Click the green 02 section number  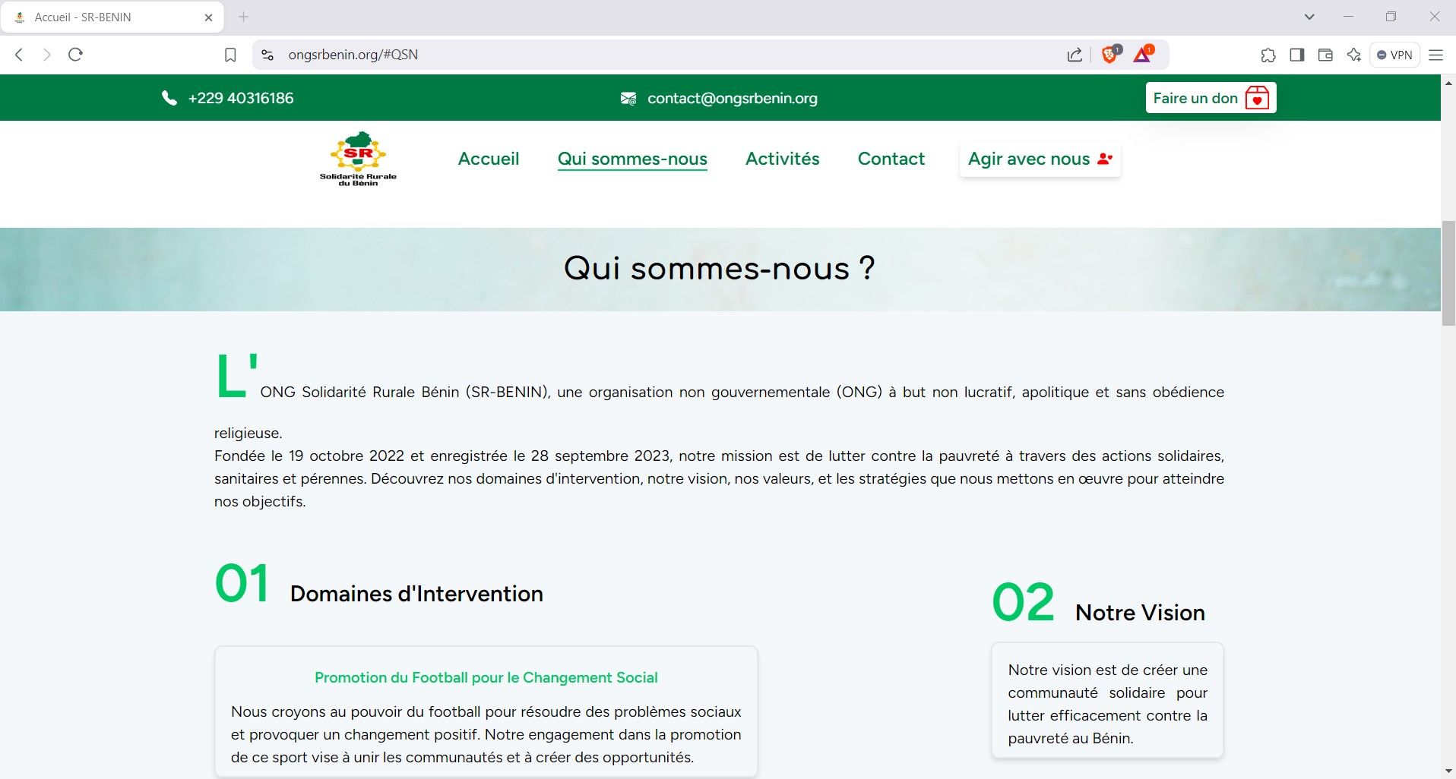1023,603
